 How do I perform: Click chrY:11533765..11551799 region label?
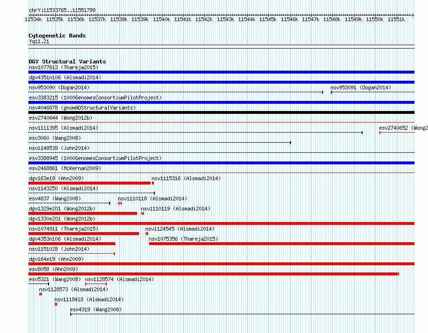pyautogui.click(x=62, y=10)
